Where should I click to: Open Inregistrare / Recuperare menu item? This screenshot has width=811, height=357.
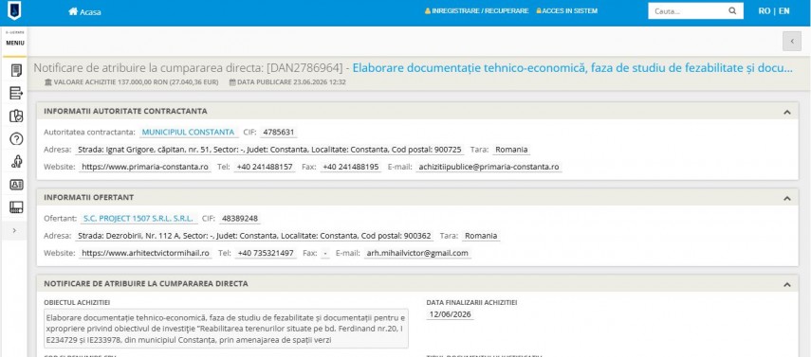476,10
